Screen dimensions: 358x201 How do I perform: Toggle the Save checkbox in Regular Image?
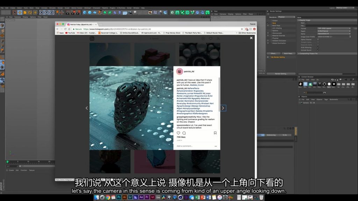(x=306, y=23)
